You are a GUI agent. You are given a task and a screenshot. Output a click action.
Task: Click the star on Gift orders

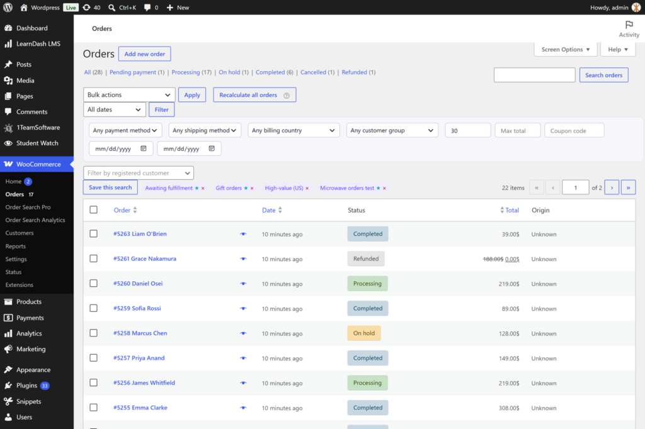246,188
